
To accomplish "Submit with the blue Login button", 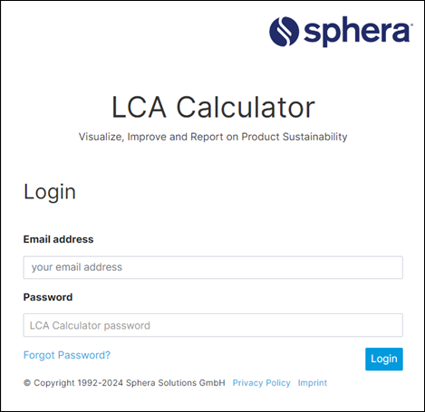I will pos(384,359).
